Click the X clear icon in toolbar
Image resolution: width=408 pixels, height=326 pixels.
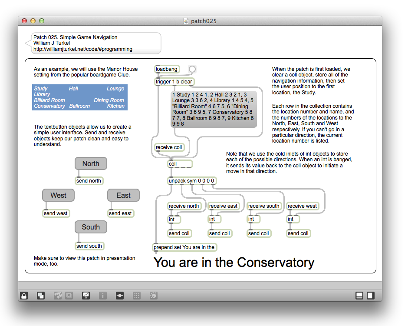[69, 296]
